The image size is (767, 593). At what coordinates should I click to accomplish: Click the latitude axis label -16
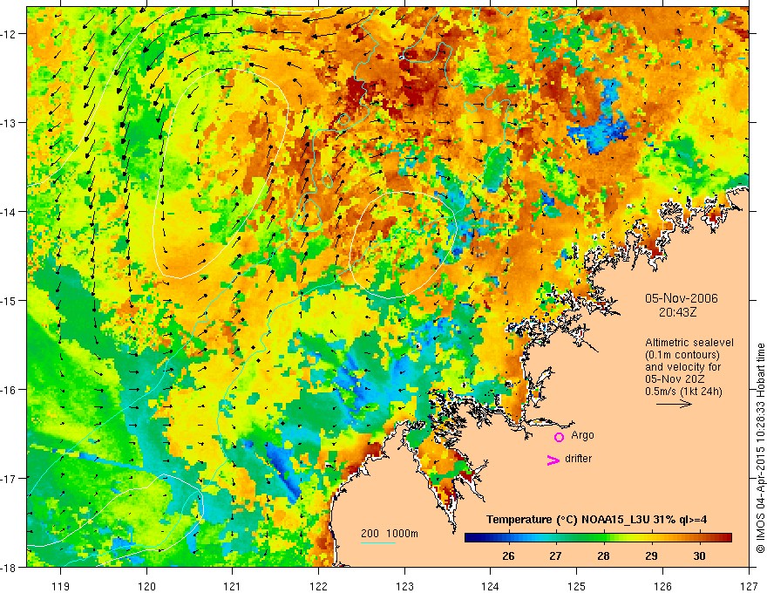[x=9, y=390]
